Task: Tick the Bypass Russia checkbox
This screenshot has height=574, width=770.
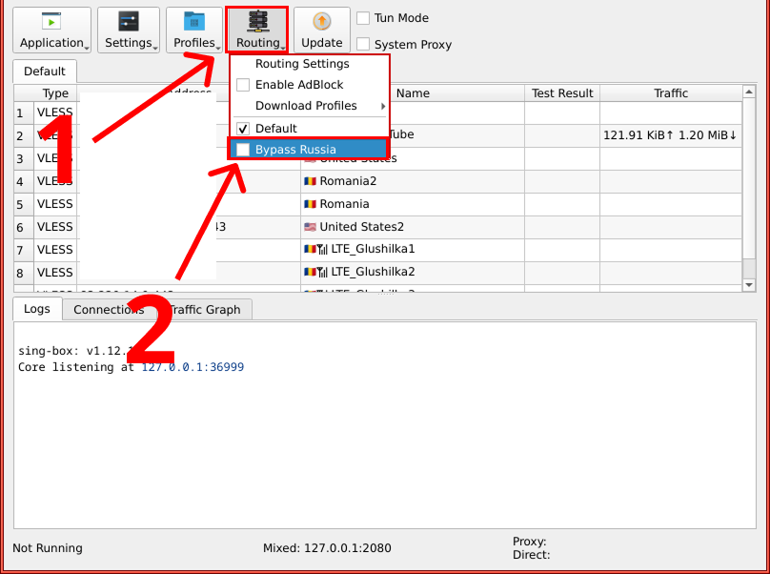Action: [243, 150]
